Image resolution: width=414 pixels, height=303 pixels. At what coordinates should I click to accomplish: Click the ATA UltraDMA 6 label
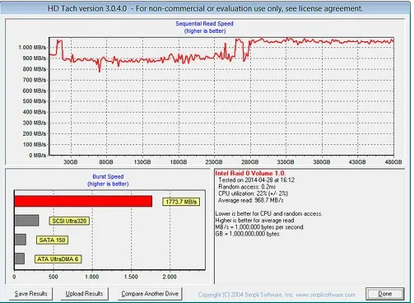tap(58, 259)
